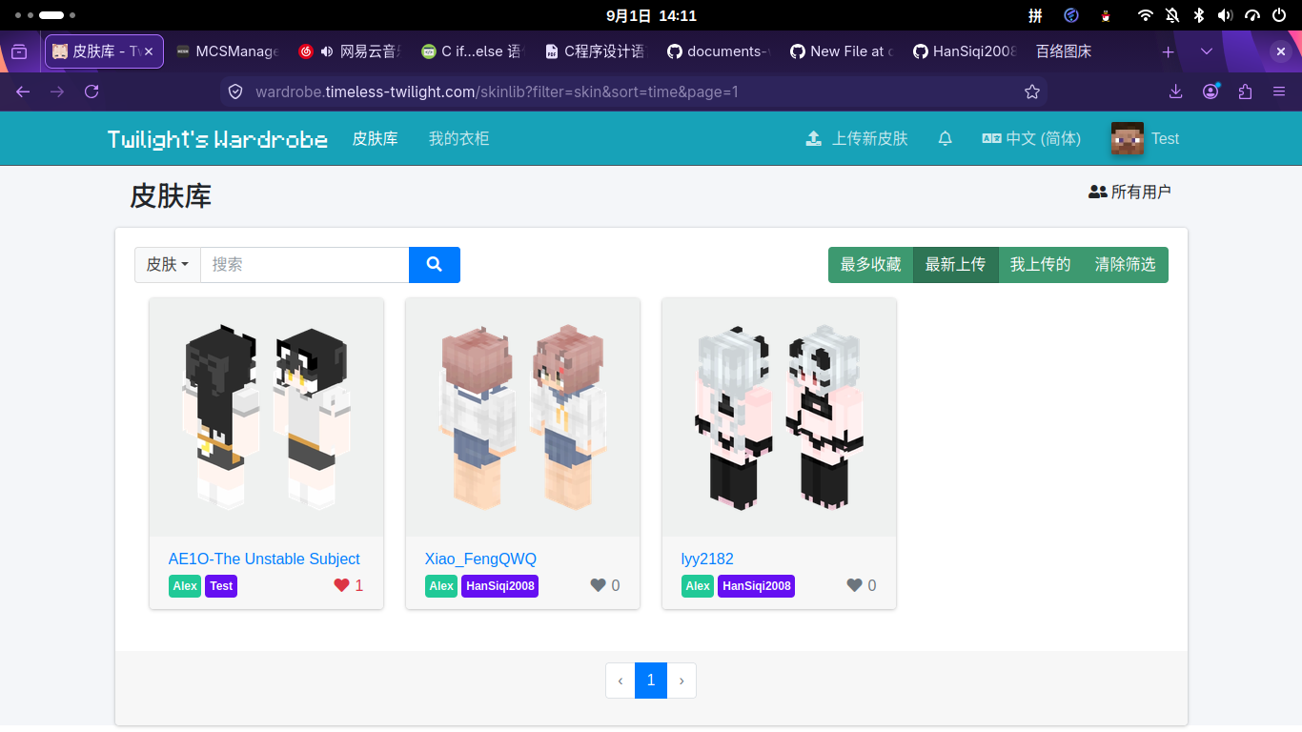The height and width of the screenshot is (732, 1302).
Task: Open the Test user menu
Action: click(1146, 139)
